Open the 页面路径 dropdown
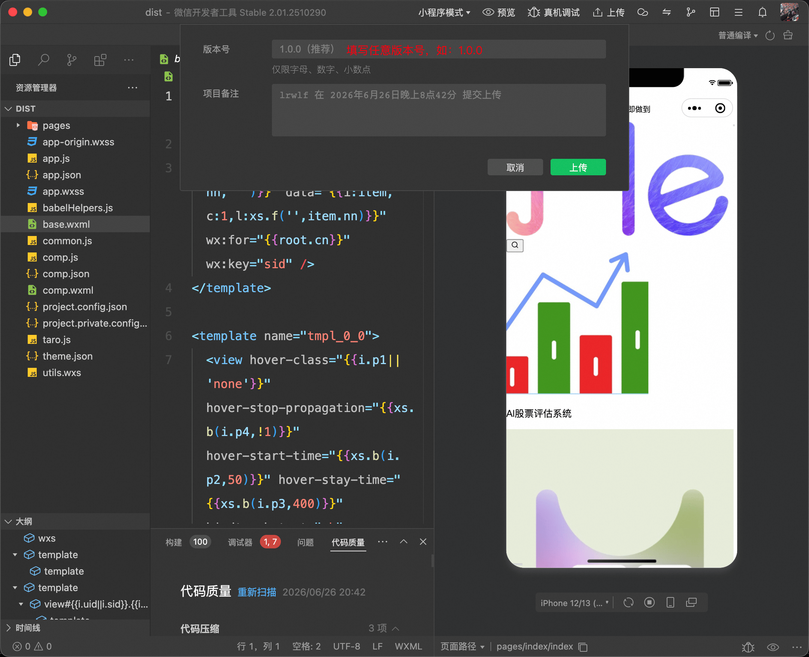The image size is (809, 657). [x=463, y=647]
